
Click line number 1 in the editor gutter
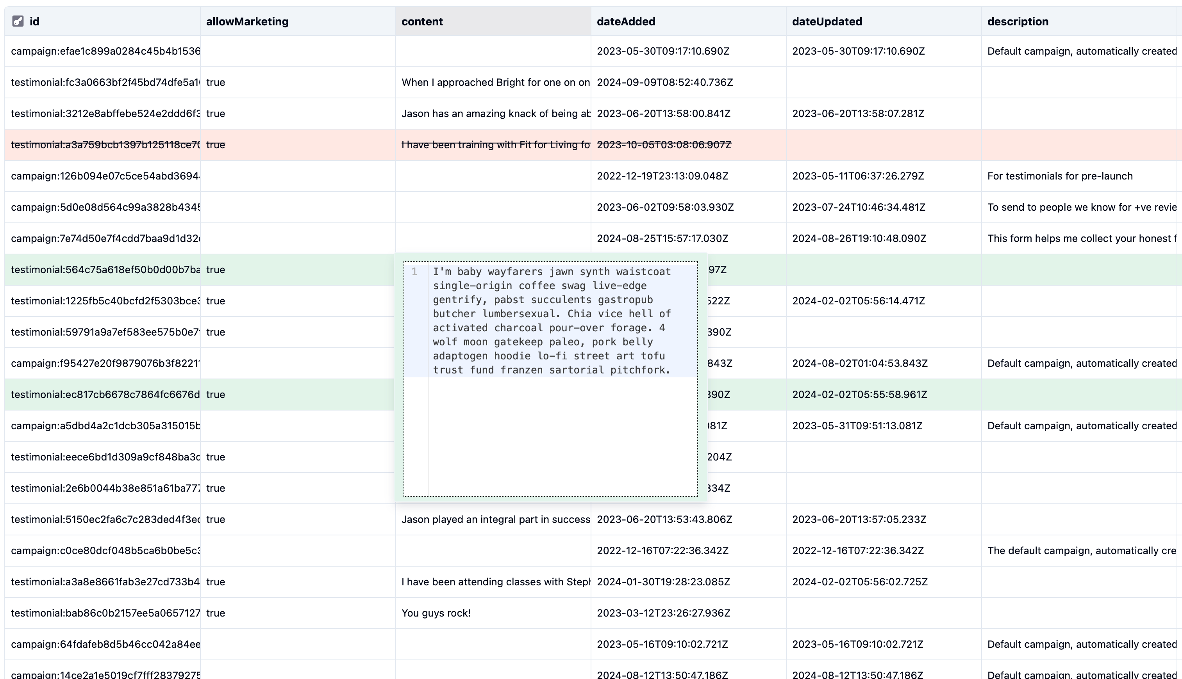(x=414, y=272)
